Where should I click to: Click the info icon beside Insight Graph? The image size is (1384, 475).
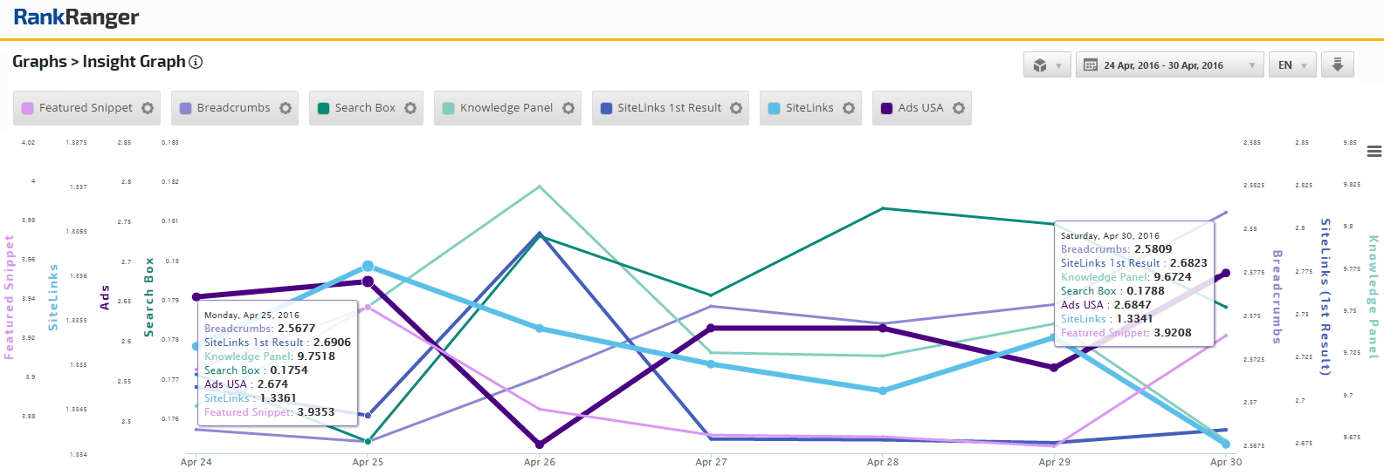pyautogui.click(x=196, y=62)
